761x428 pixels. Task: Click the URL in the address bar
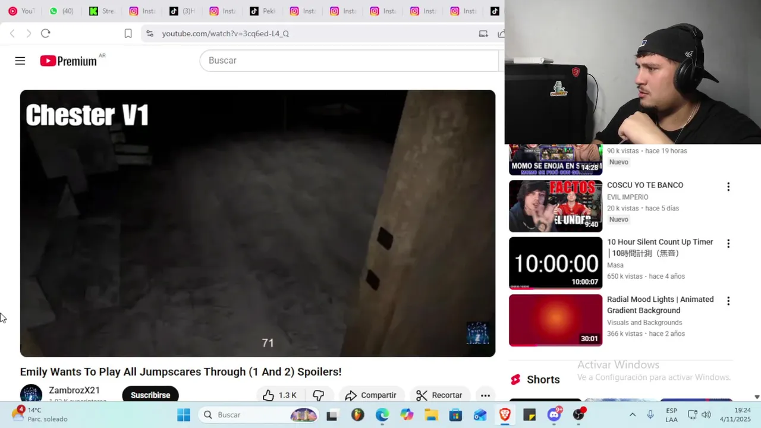tap(225, 33)
